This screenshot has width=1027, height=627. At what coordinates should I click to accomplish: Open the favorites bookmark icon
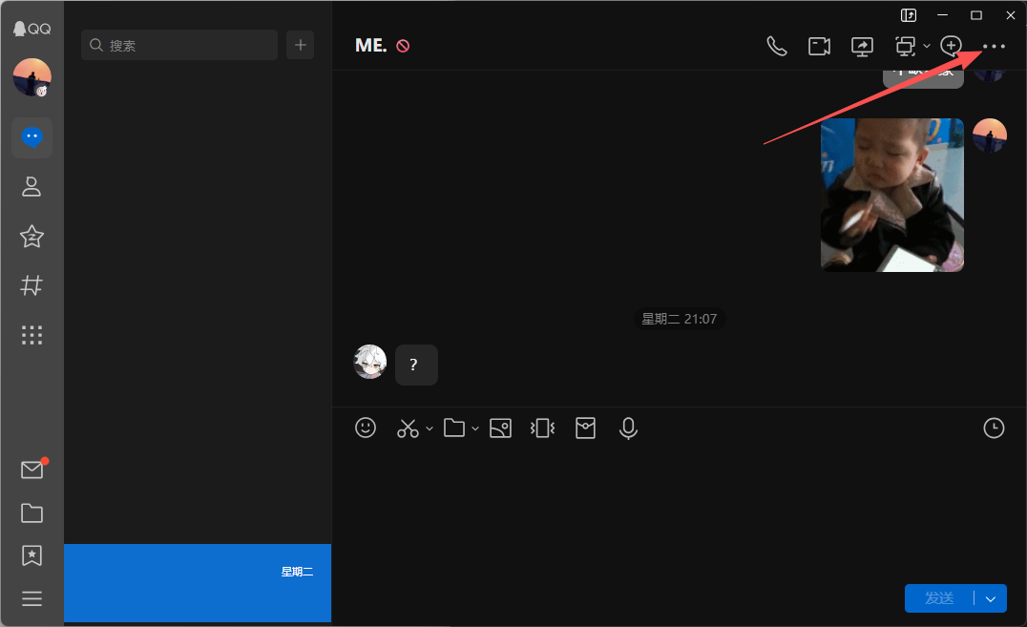click(31, 555)
